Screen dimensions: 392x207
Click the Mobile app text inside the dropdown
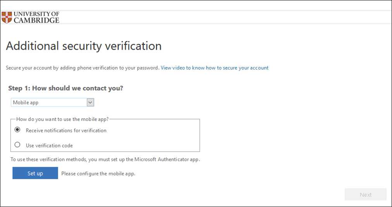(x=26, y=103)
